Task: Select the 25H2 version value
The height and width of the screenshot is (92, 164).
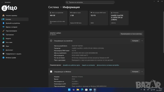Action: pyautogui.click(x=73, y=79)
